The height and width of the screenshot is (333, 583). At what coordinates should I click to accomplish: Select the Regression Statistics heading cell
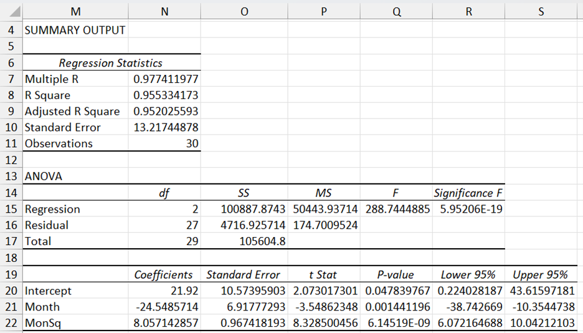[x=111, y=63]
